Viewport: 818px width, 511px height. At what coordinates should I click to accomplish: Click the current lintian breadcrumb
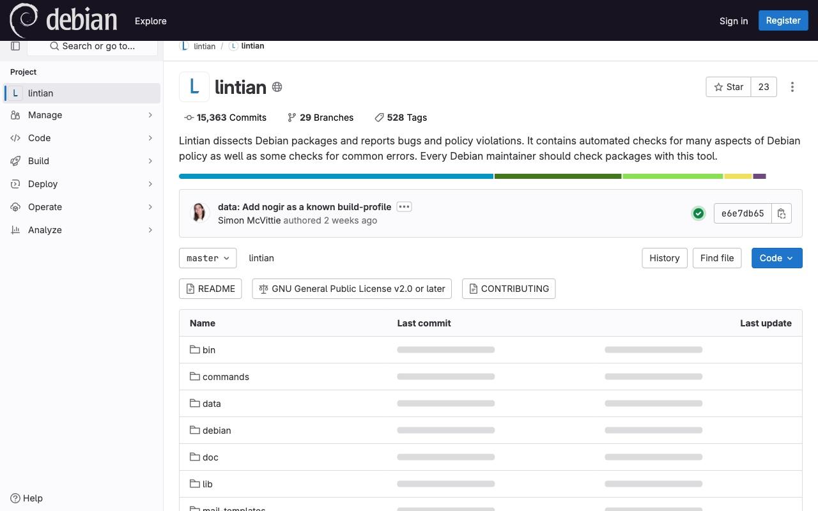click(x=252, y=46)
